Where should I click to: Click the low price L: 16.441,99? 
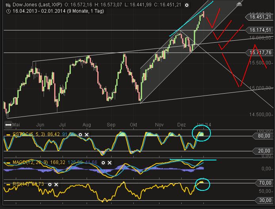(x=138, y=5)
